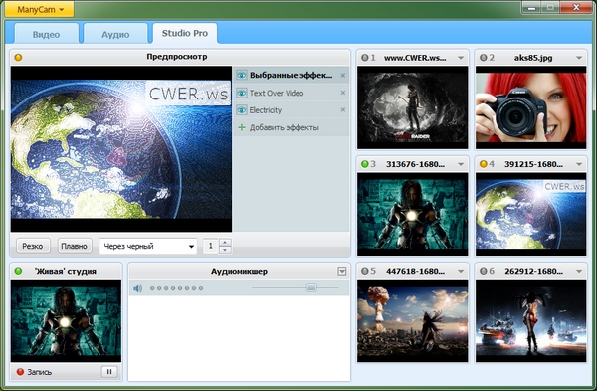This screenshot has height=391, width=597.
Task: Click the Резко cut button
Action: pos(33,246)
